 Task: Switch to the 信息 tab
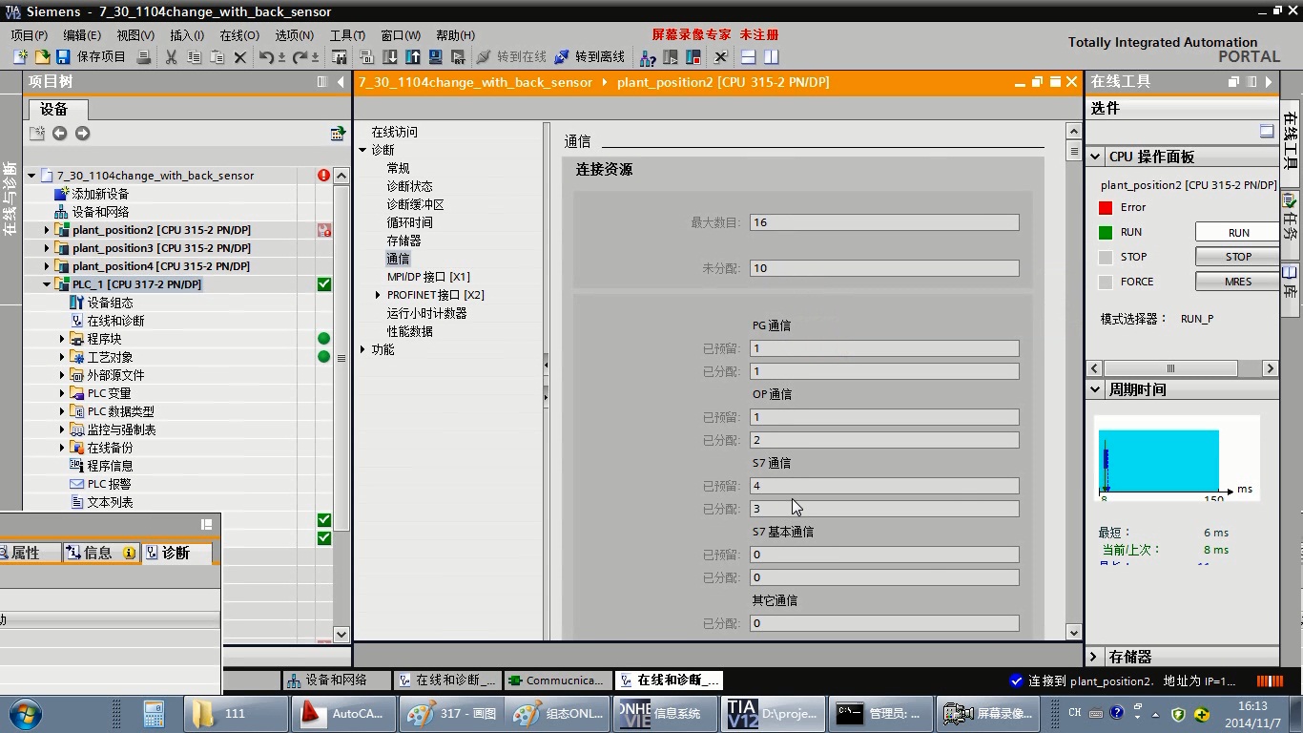pyautogui.click(x=101, y=553)
